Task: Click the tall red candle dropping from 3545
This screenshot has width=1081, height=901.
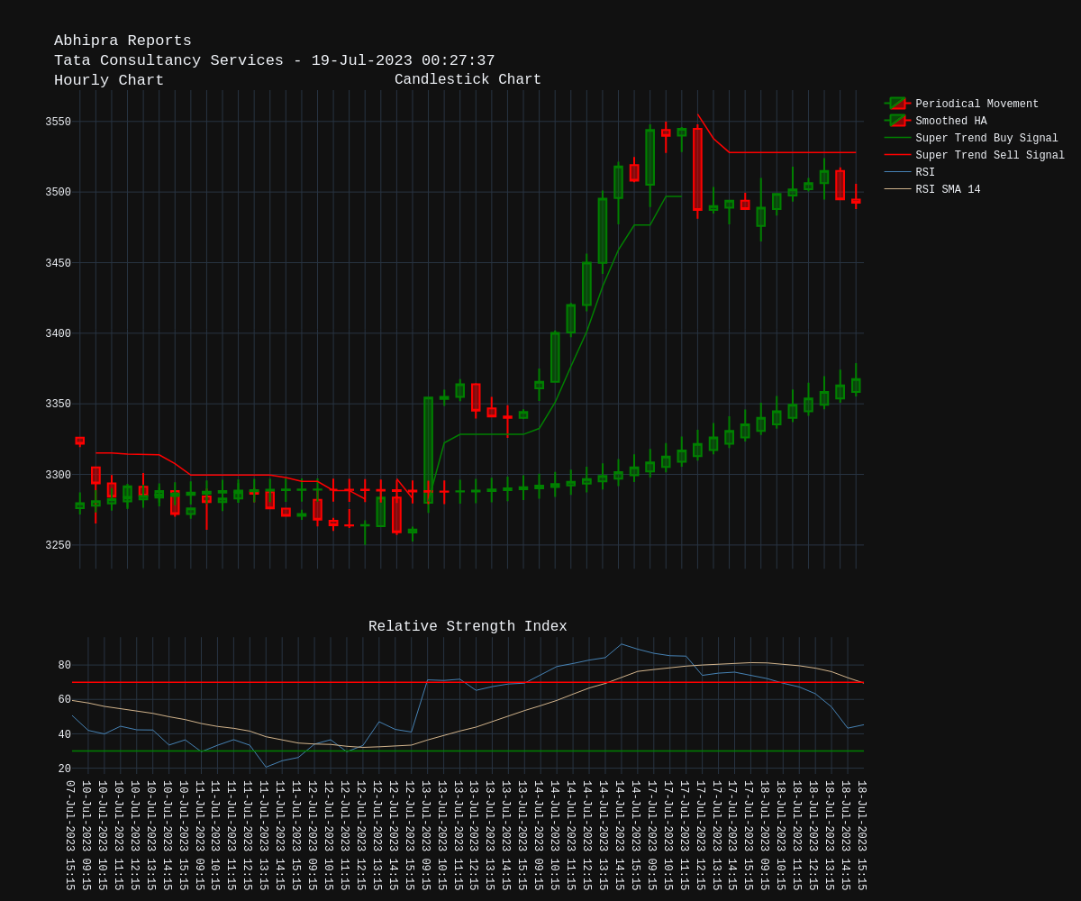Action: 697,169
